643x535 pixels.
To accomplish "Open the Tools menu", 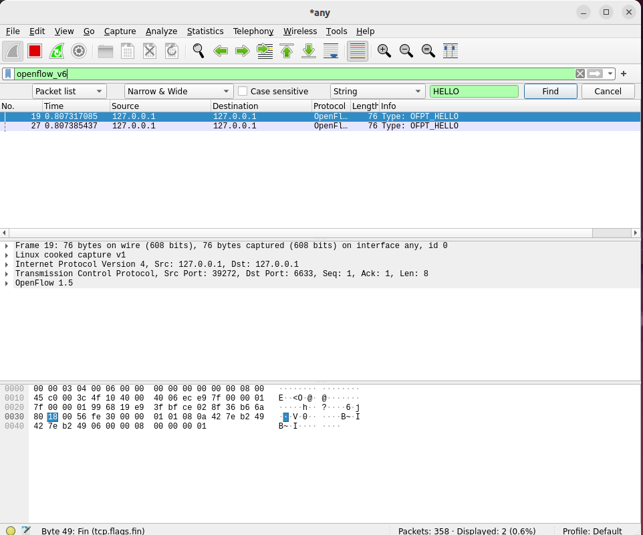I will click(336, 31).
